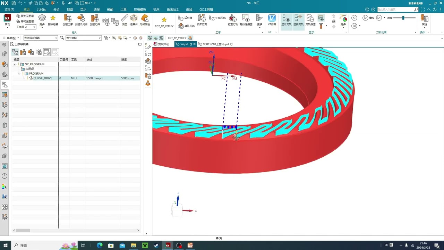The width and height of the screenshot is (444, 250).
Task: Click Verify Tool Path (确认刀轨)
Action: pyautogui.click(x=186, y=26)
